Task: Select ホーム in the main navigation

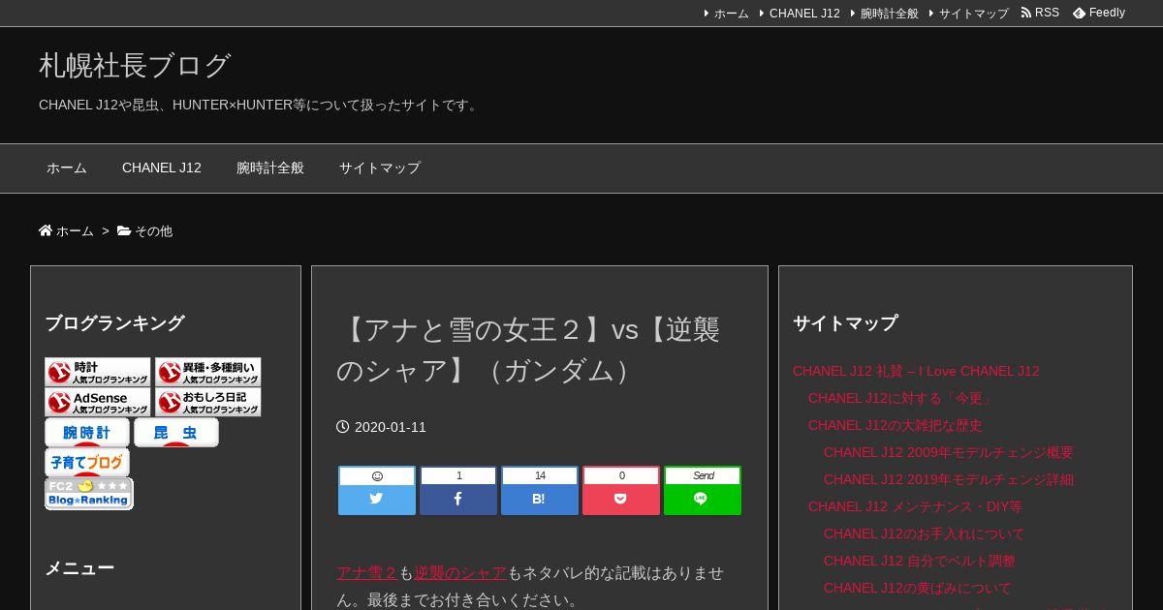Action: 67,168
